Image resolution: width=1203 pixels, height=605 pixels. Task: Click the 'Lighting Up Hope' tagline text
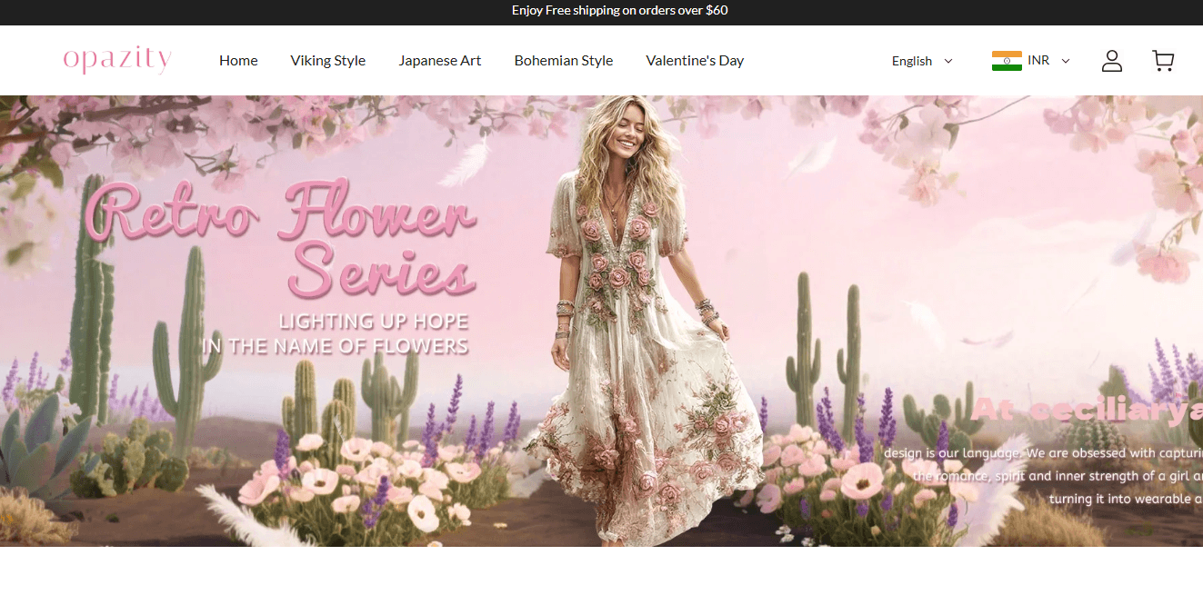[x=373, y=322]
